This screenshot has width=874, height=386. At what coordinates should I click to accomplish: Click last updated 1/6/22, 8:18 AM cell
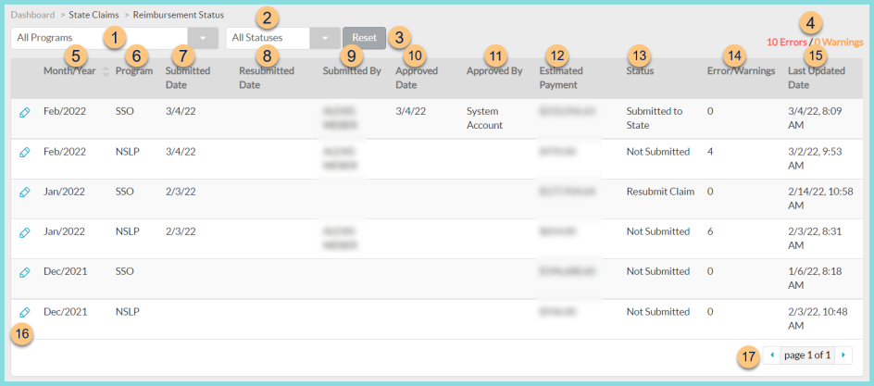[815, 279]
